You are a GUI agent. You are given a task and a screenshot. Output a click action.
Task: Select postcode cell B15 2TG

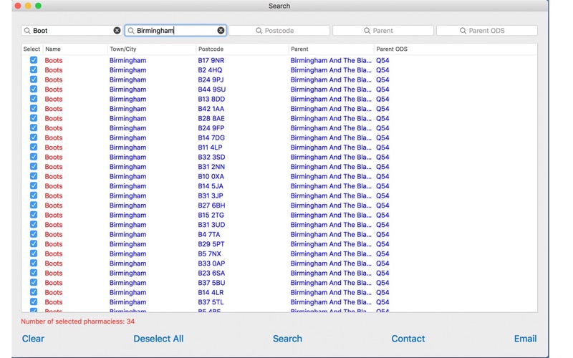211,216
